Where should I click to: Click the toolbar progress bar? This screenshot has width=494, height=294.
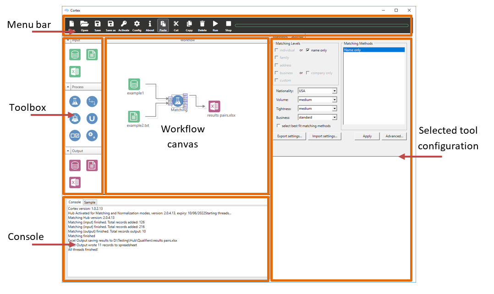(x=322, y=26)
